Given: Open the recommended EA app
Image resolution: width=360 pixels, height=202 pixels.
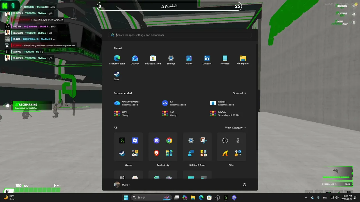Looking at the screenshot, I should tap(174, 103).
